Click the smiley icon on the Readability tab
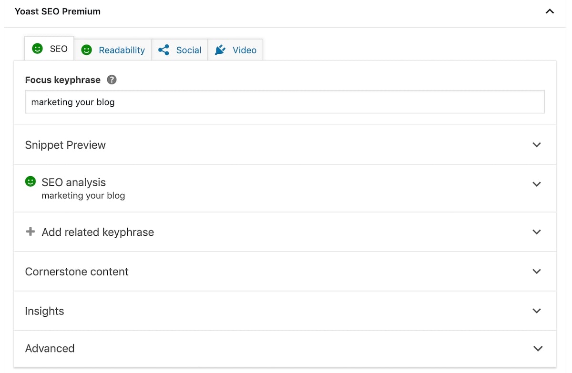Screen dimensions: 572x373 86,50
